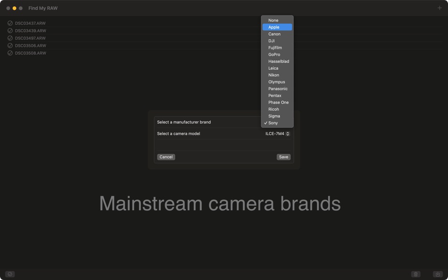Choose GoPro in the brand menu
This screenshot has height=280, width=448.
(277, 55)
